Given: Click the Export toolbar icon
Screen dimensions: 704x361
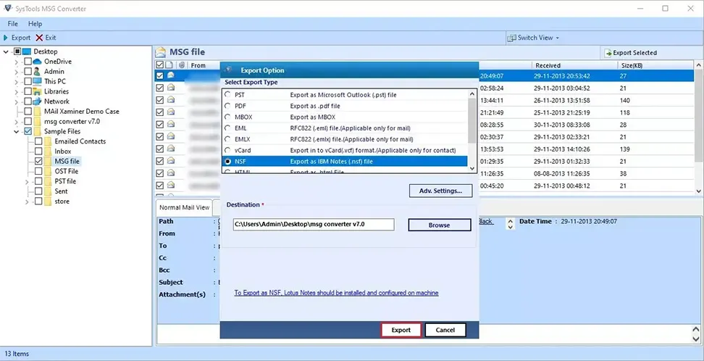Looking at the screenshot, I should point(6,38).
